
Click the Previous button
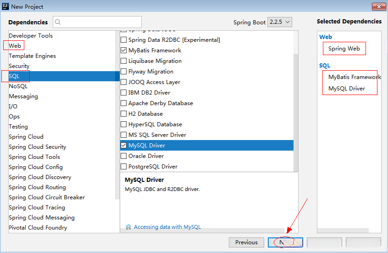246,242
